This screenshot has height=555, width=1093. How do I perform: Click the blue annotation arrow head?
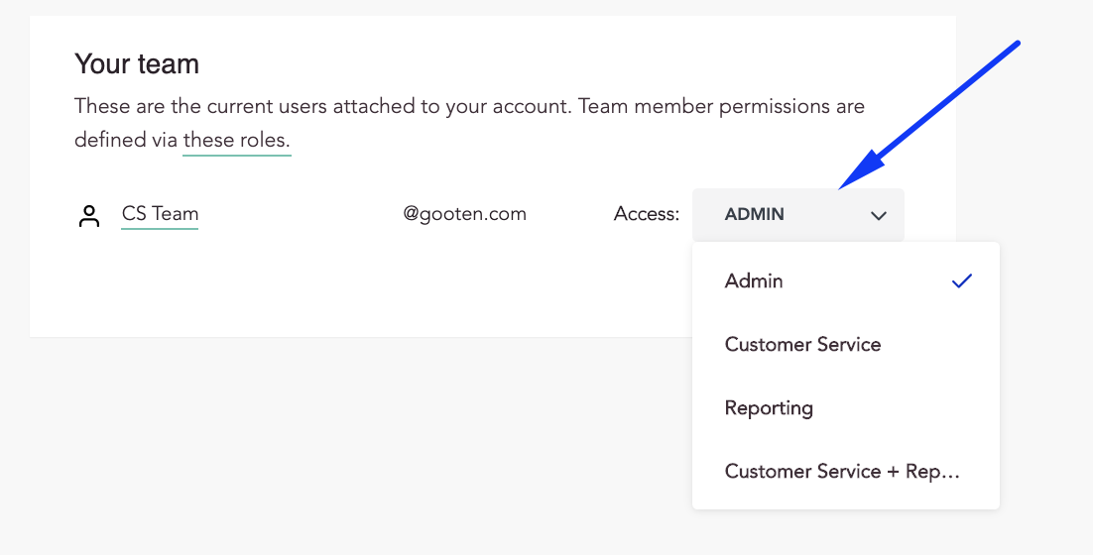coord(851,175)
